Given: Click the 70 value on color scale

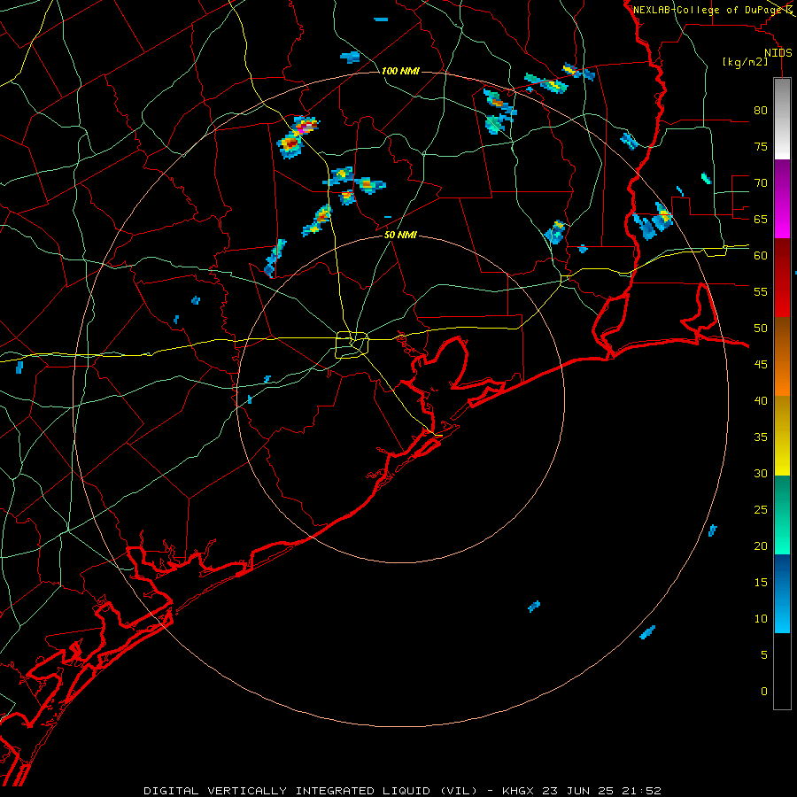Looking at the screenshot, I should (x=761, y=183).
